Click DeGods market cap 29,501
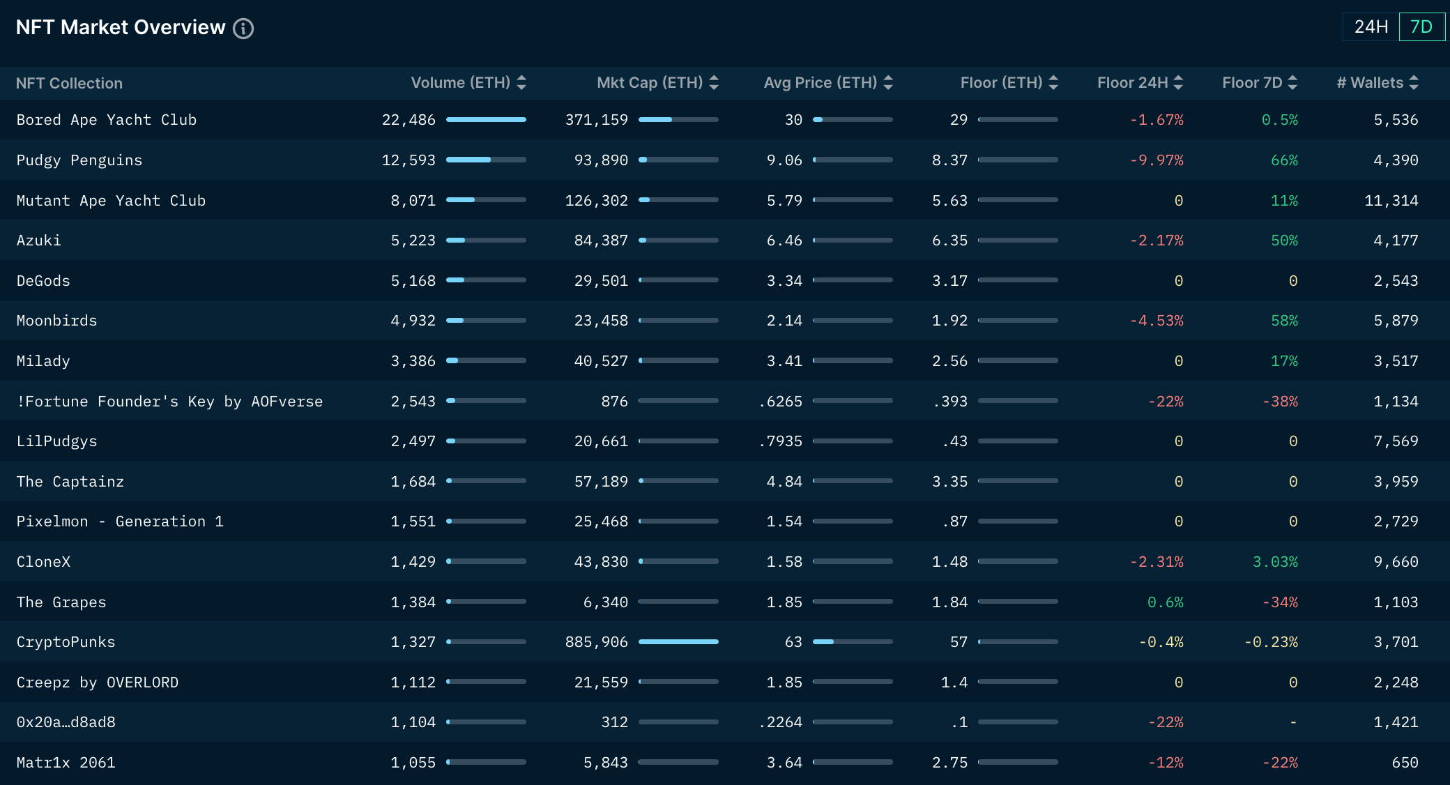Image resolution: width=1450 pixels, height=785 pixels. point(601,281)
